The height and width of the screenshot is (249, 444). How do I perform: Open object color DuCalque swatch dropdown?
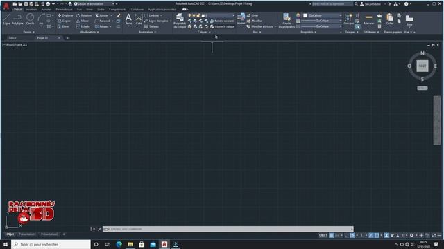click(322, 15)
